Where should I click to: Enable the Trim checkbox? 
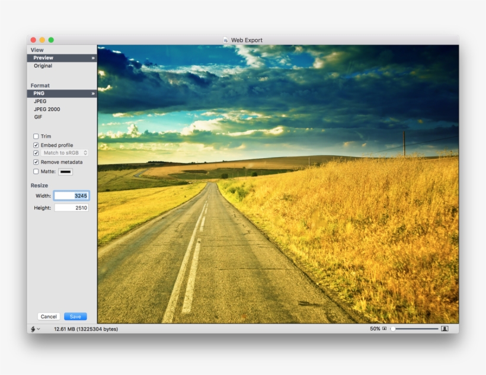pos(36,136)
